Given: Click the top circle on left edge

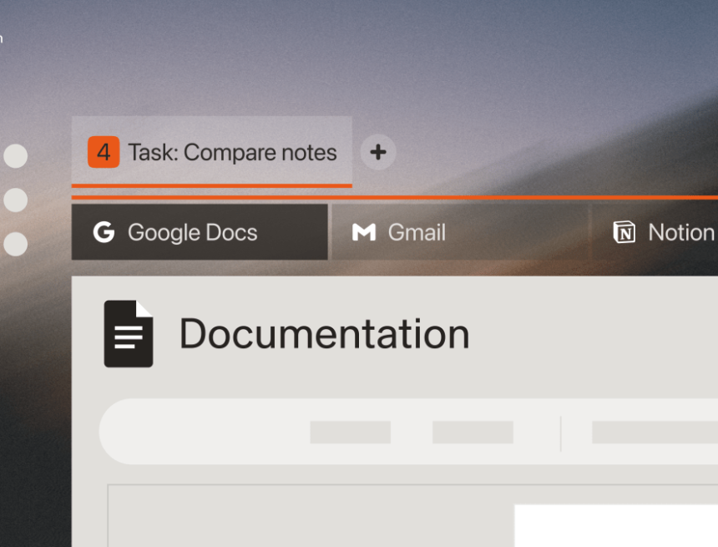Looking at the screenshot, I should click(x=15, y=156).
